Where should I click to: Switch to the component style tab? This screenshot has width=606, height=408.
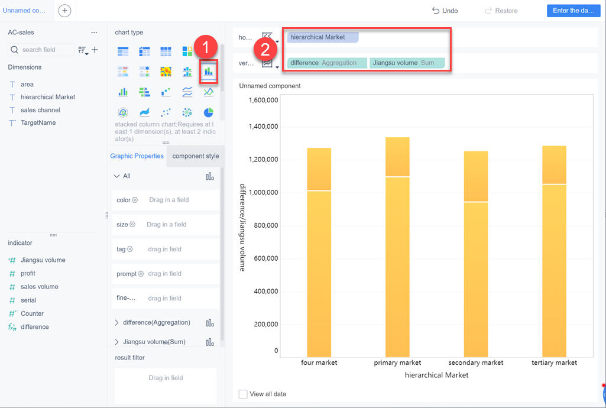(196, 156)
